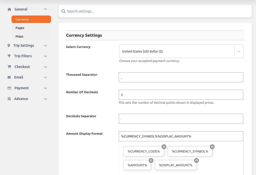Insert the %CURRENCY_CODE% tag button
Screen dimensions: 256x175
144,151
